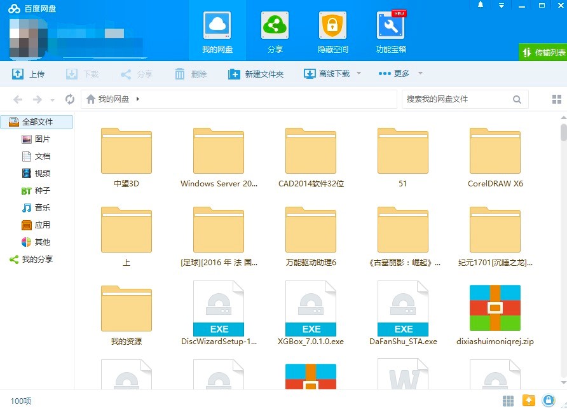Viewport: 567px width, 409px height.
Task: Select the 纪元1701[沉睡之龙] folder
Action: pyautogui.click(x=495, y=237)
